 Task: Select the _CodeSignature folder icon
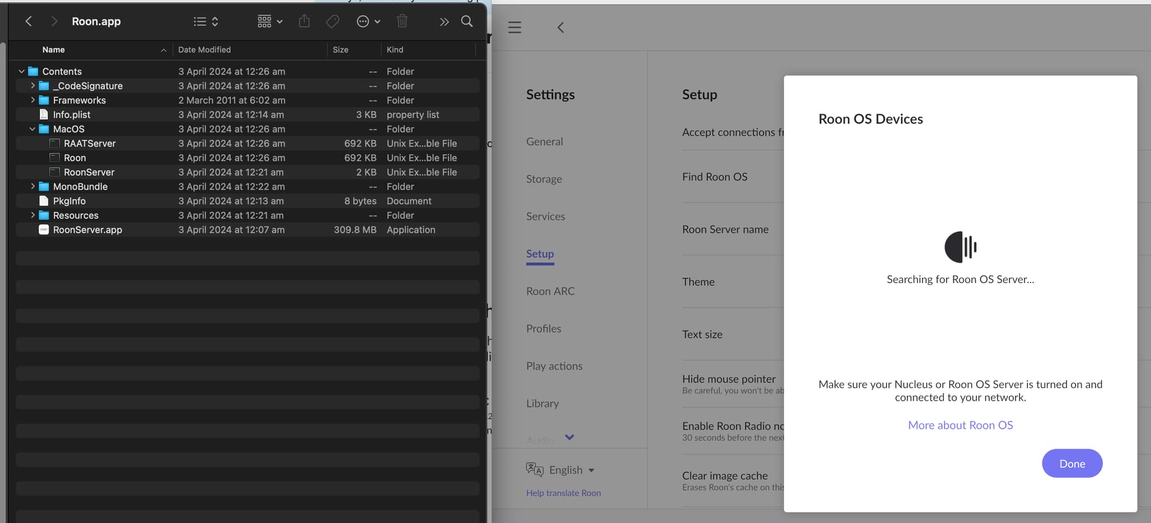(x=44, y=86)
